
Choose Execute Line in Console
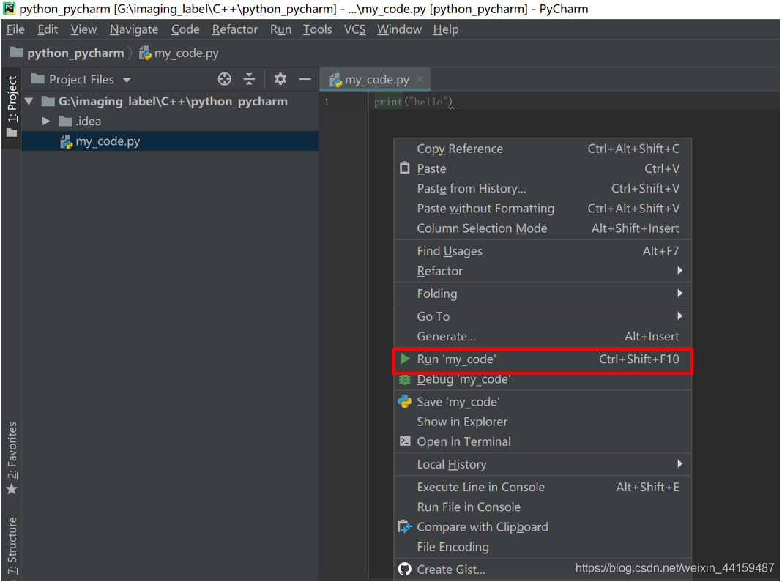coord(543,488)
